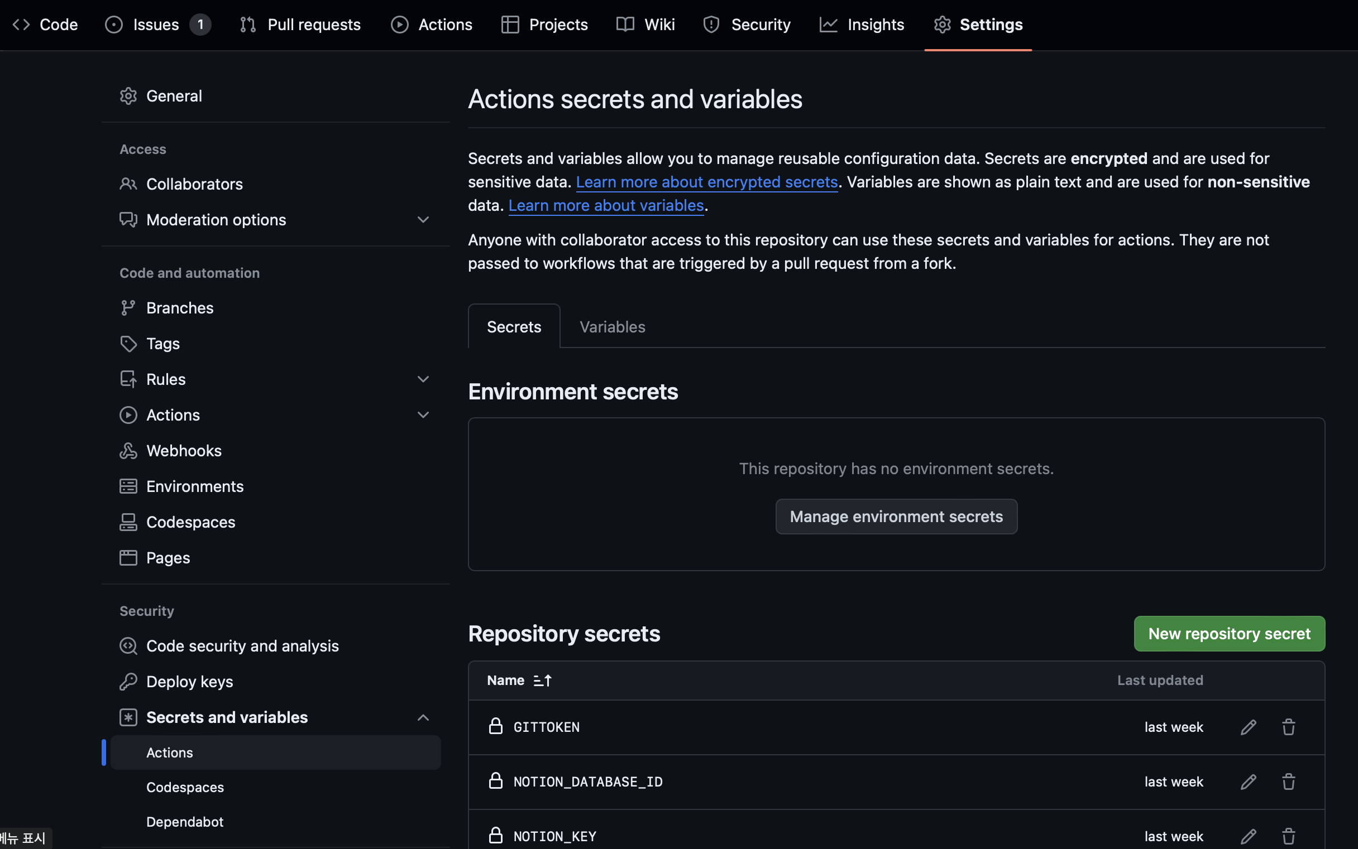Screen dimensions: 1358x849
Task: Expand the Actions section in Code and automation
Action: [x=423, y=415]
